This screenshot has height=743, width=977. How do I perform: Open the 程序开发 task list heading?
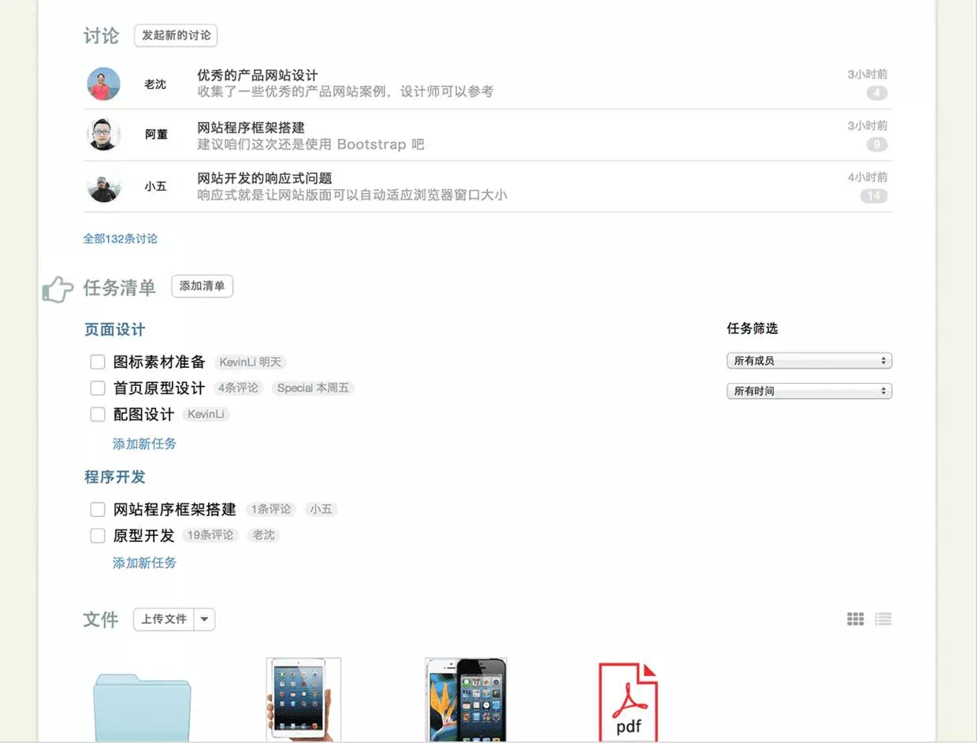[x=115, y=477]
